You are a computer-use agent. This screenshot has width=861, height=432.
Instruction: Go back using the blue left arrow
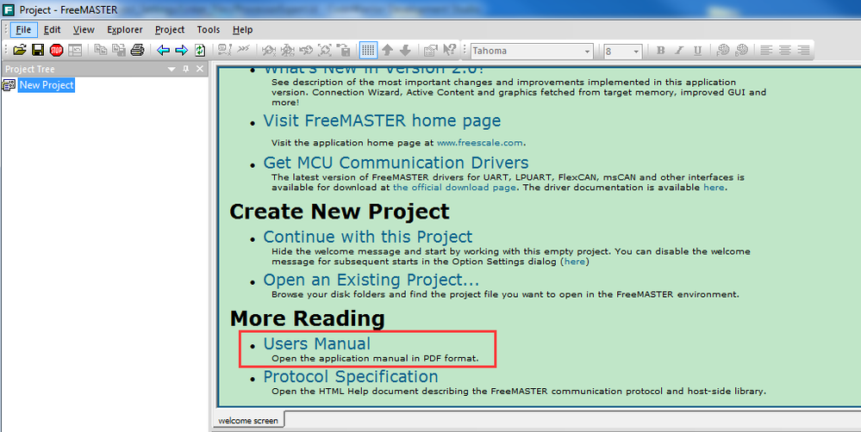coord(163,51)
